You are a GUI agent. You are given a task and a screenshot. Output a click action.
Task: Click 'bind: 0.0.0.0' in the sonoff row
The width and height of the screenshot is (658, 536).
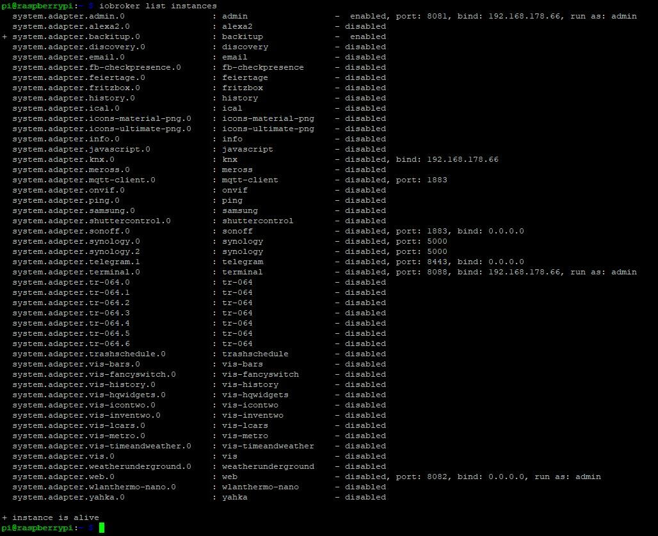490,231
